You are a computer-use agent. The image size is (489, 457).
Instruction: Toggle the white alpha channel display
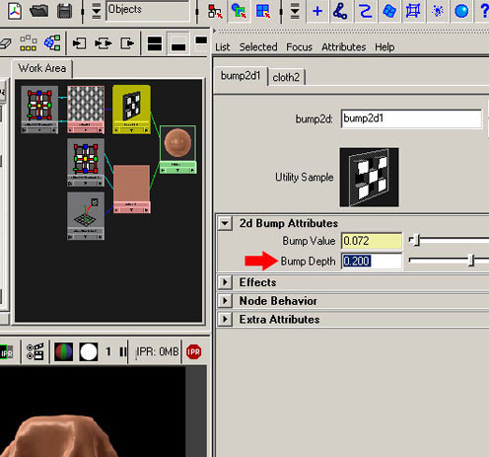[x=89, y=352]
